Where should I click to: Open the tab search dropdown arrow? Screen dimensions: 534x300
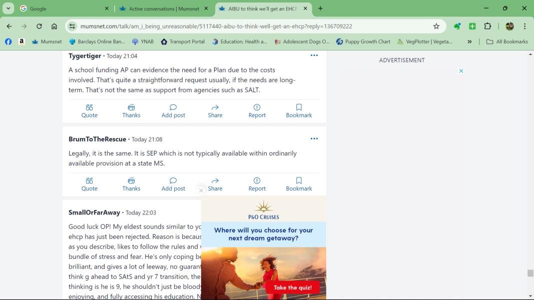(x=9, y=8)
